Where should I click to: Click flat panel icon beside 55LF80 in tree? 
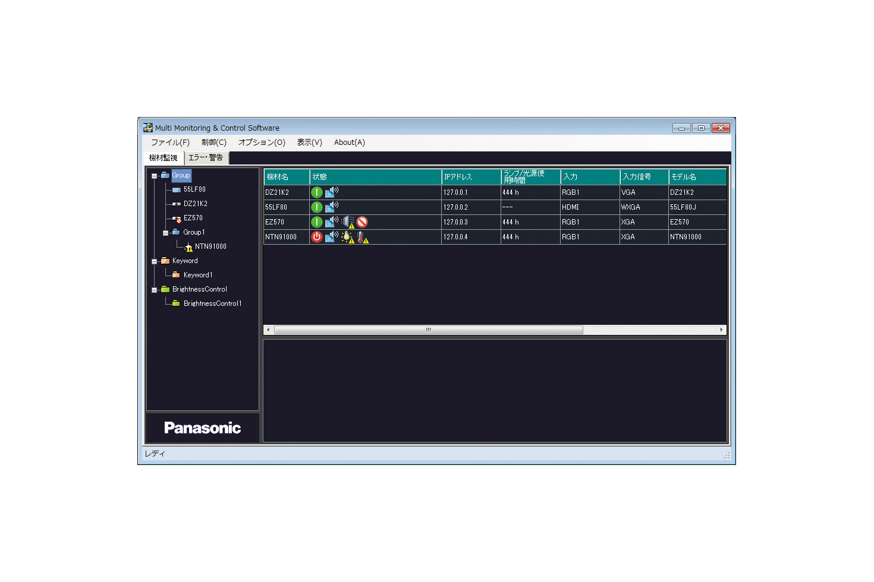pyautogui.click(x=177, y=190)
